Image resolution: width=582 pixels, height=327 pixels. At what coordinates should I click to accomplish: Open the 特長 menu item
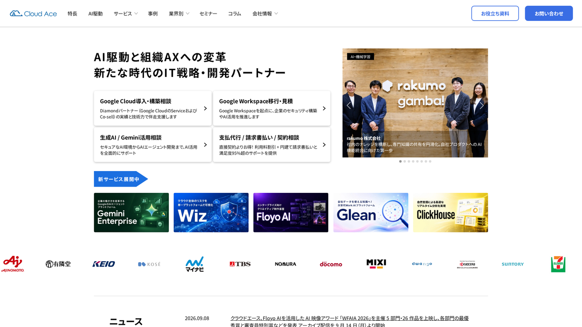tap(72, 14)
